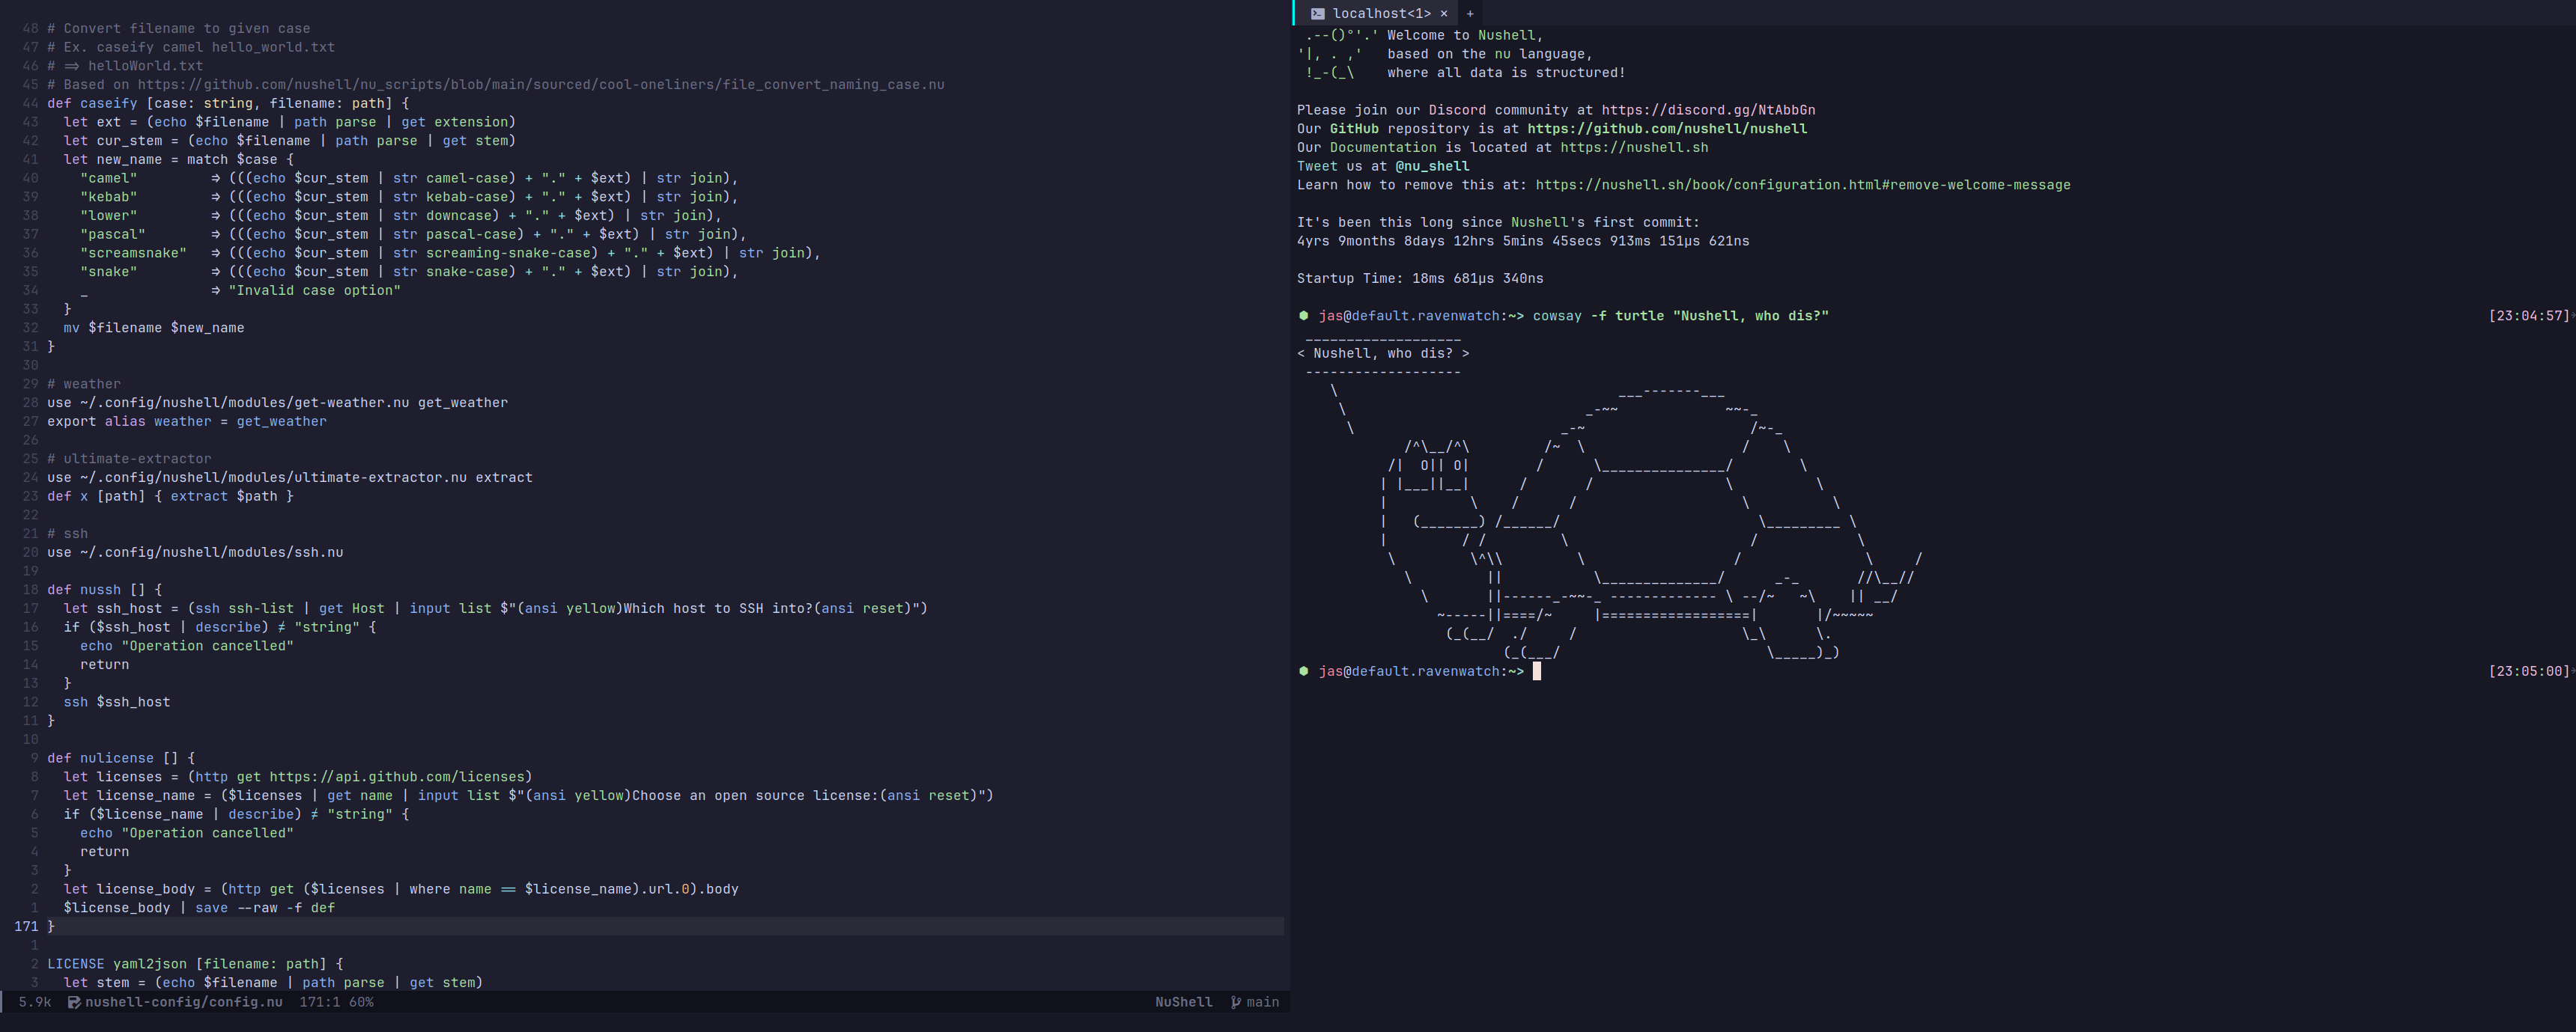Click the NuShell filetype indicator in status bar
Screen dimensions: 2576x1032
1183,1002
